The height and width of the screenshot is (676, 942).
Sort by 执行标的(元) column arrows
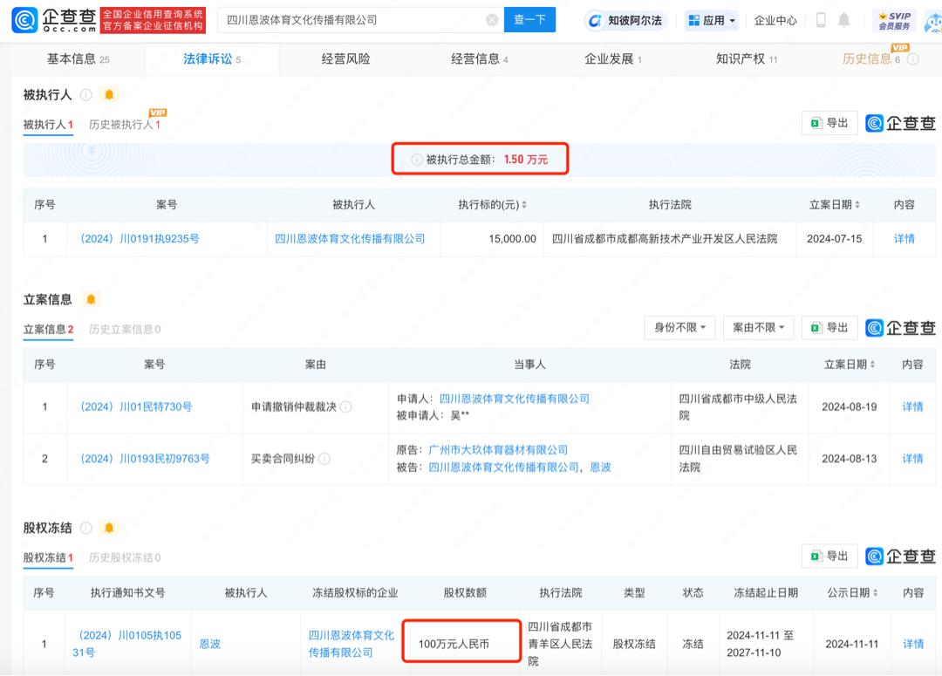tap(524, 205)
